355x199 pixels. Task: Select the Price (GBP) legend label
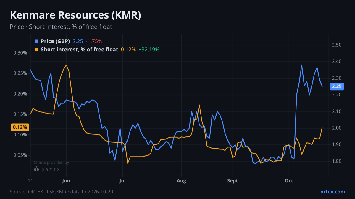click(55, 41)
